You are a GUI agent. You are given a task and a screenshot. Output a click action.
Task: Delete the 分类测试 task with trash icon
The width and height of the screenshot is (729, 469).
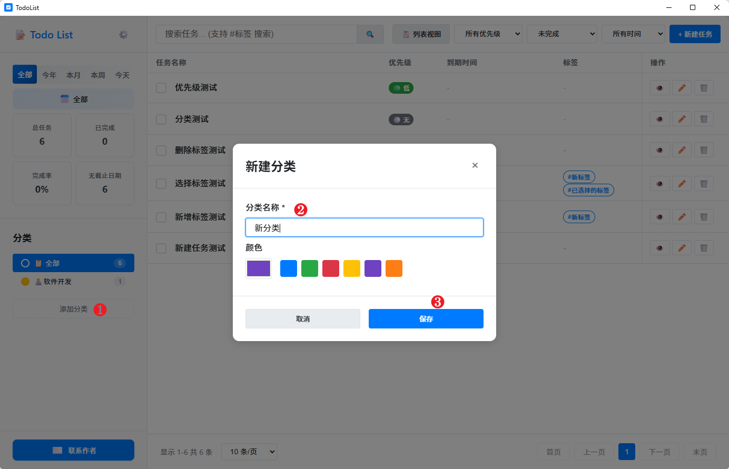(x=704, y=119)
